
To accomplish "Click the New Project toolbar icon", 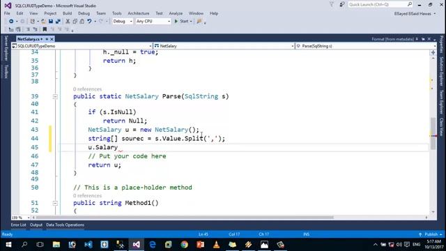I will pos(33,22).
